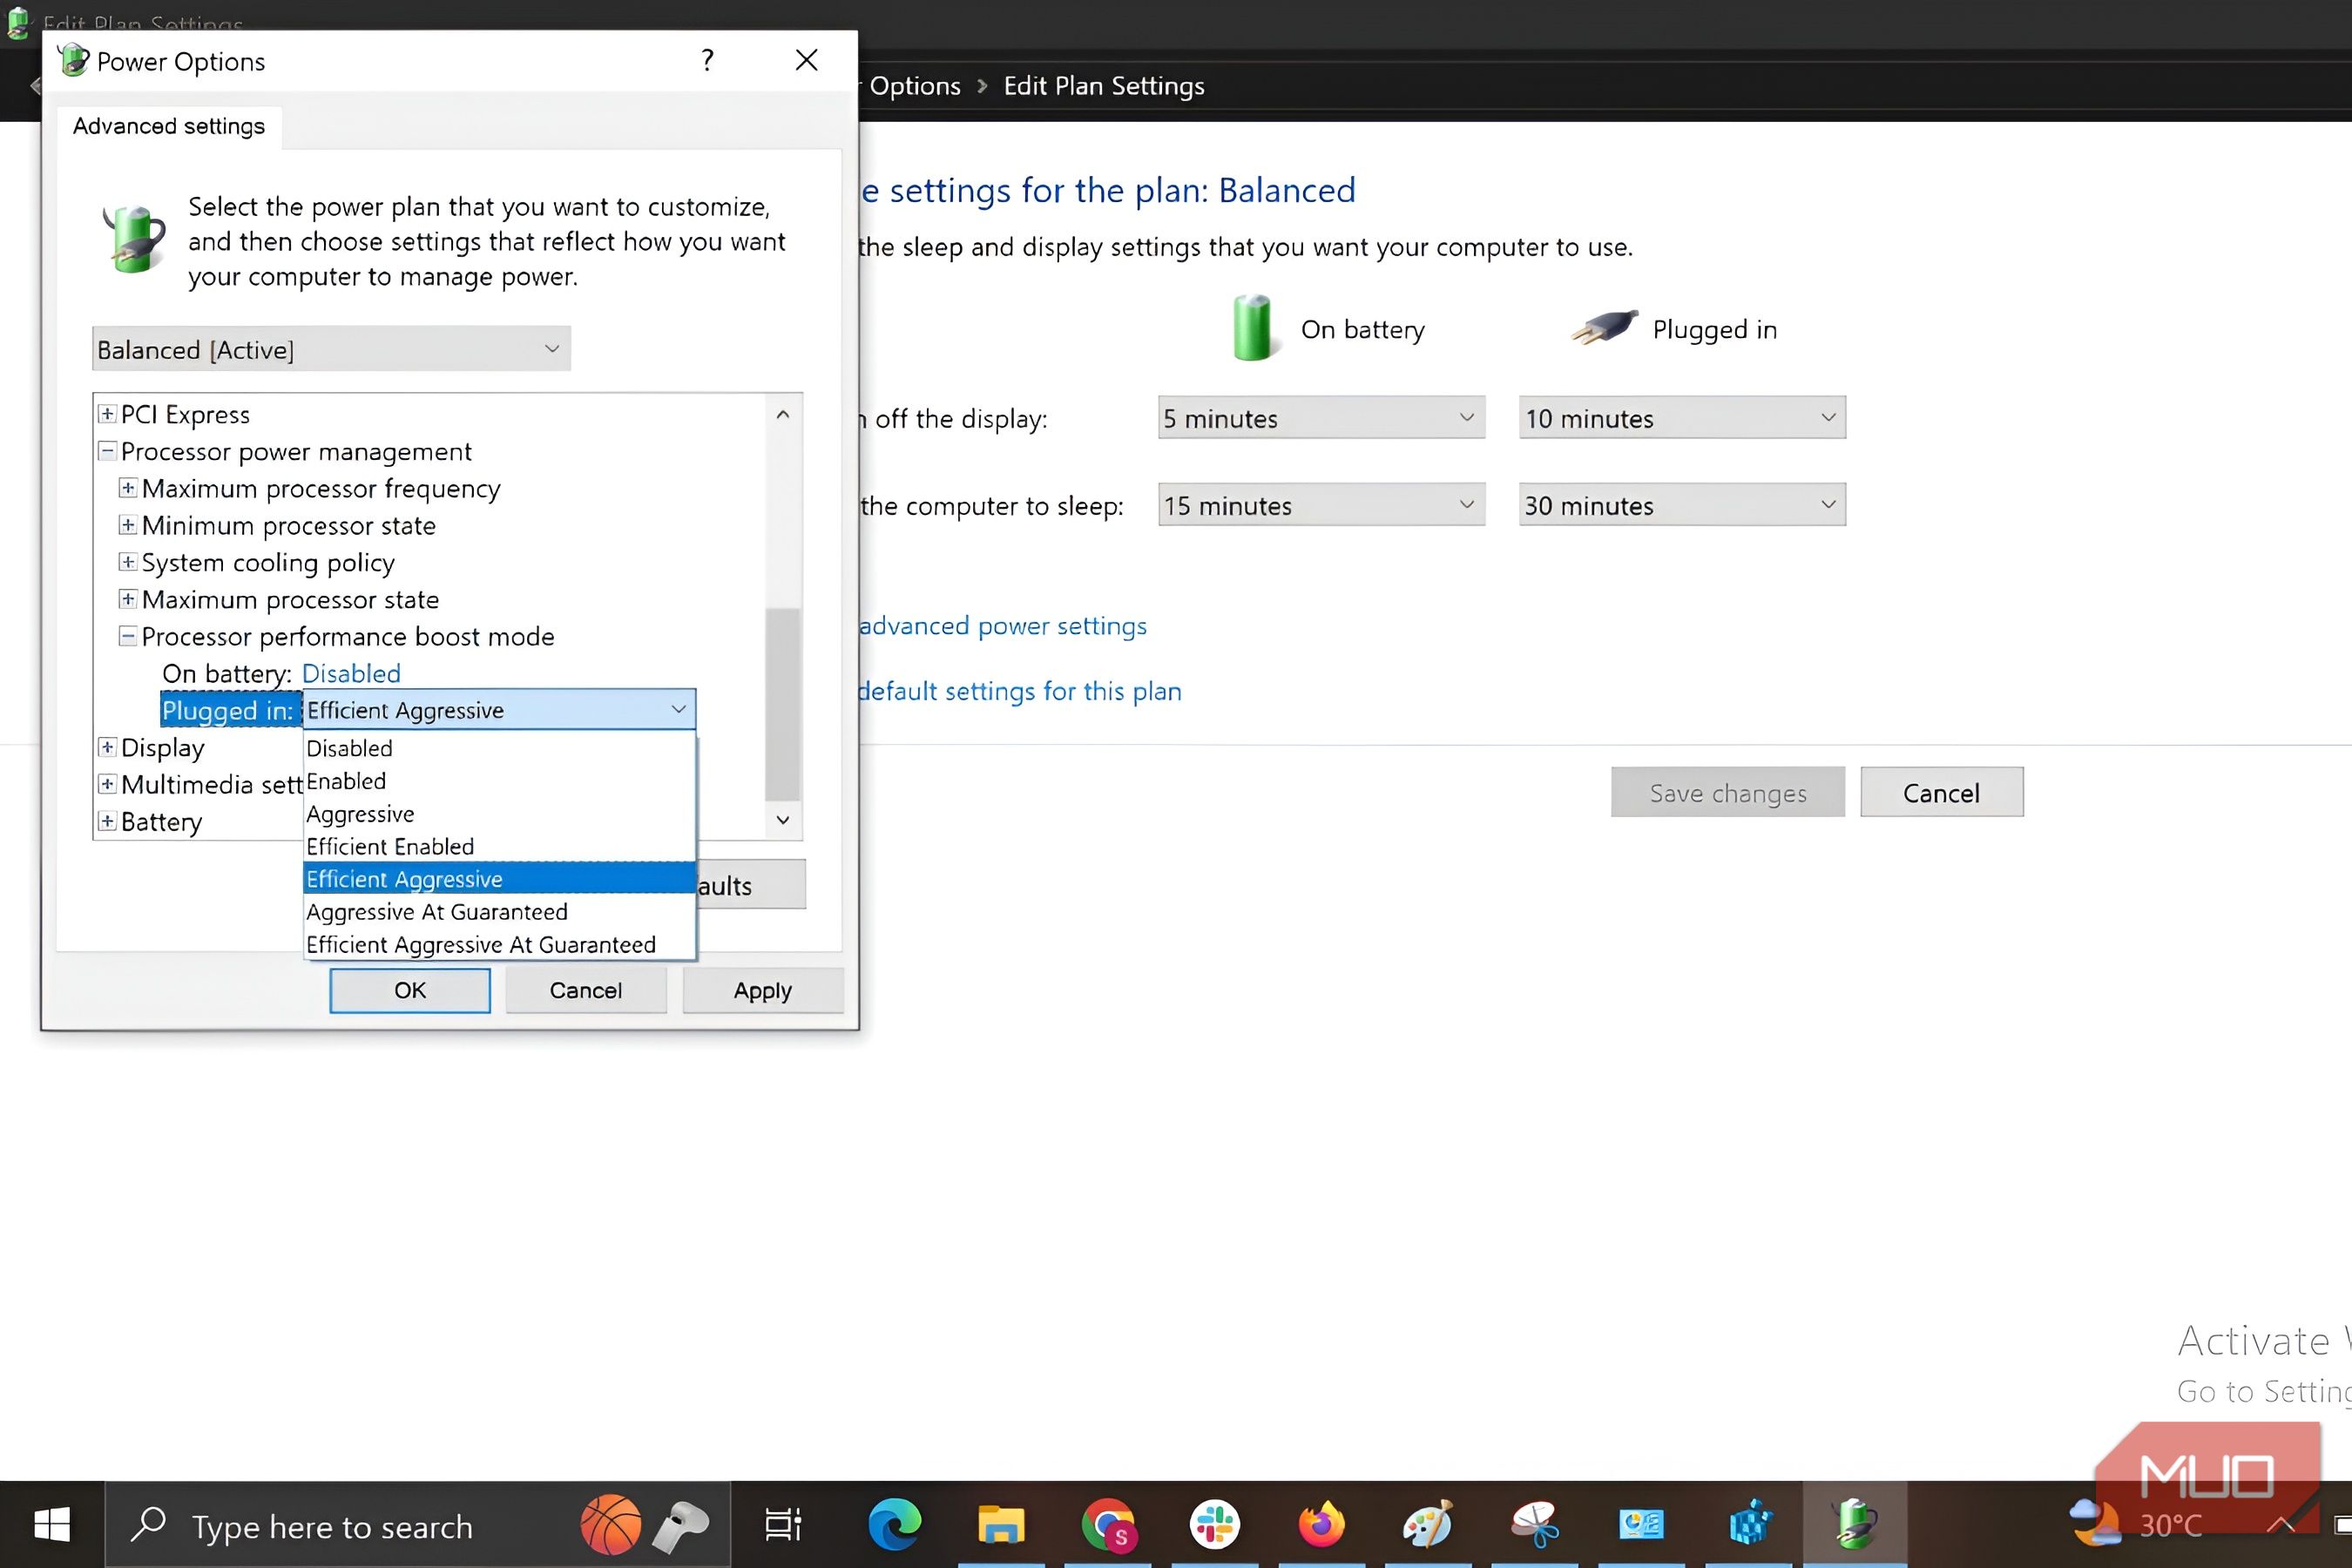The height and width of the screenshot is (1568, 2352).
Task: Launch Chrome from the taskbar
Action: (1108, 1524)
